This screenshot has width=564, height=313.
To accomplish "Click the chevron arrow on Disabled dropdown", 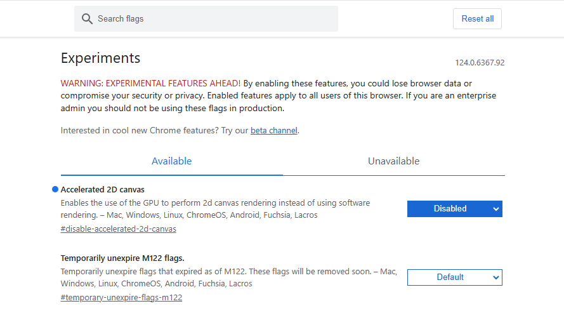I will [x=495, y=209].
